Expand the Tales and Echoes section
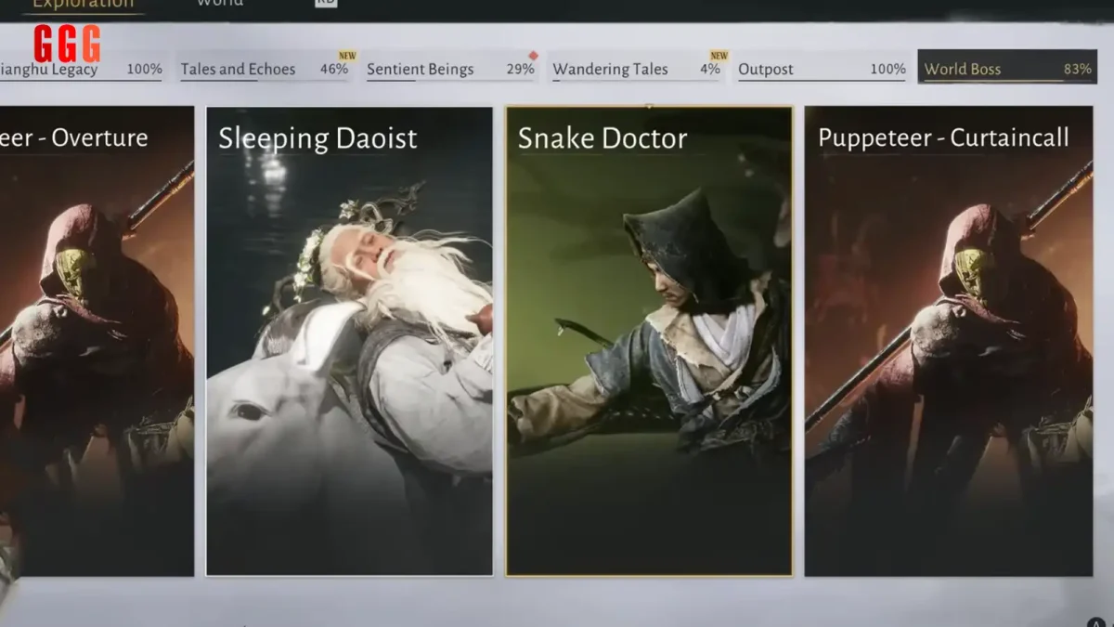The image size is (1114, 627). [239, 68]
